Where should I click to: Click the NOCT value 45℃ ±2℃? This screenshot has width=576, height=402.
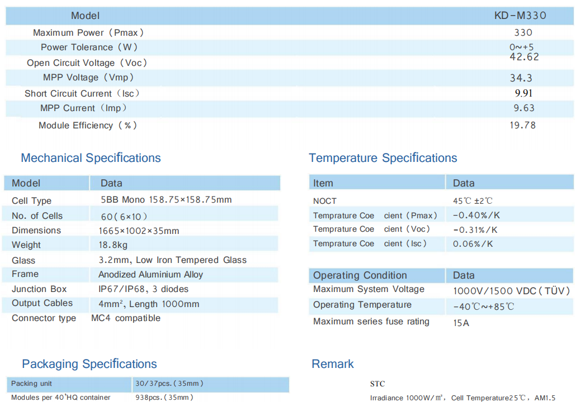(x=473, y=200)
